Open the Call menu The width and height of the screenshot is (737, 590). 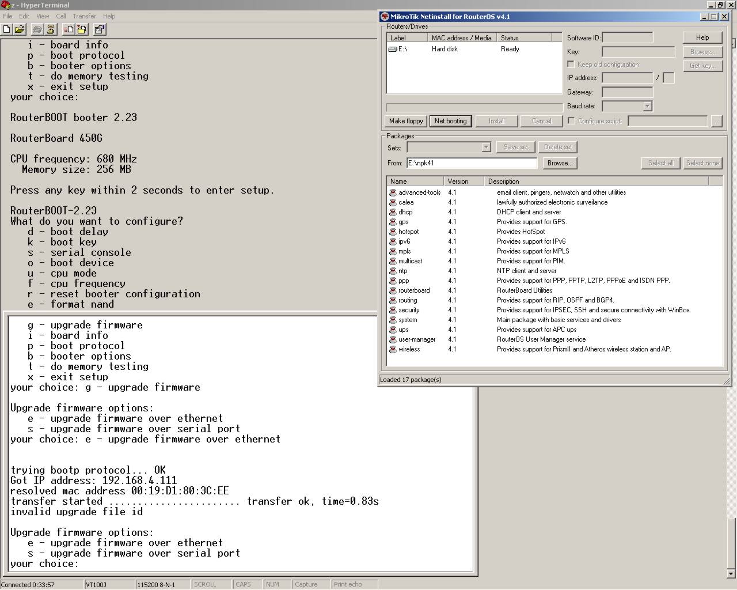[60, 16]
